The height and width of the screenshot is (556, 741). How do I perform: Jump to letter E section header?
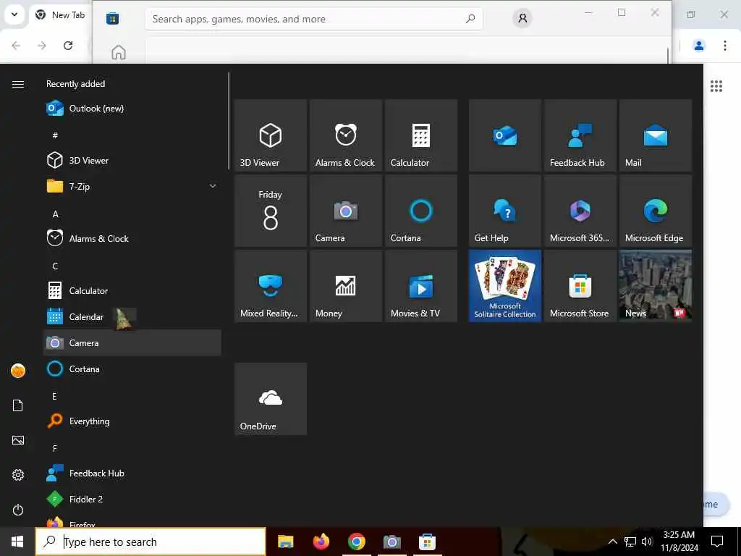pyautogui.click(x=54, y=396)
